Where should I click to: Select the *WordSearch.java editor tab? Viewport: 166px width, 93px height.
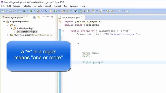[71, 17]
